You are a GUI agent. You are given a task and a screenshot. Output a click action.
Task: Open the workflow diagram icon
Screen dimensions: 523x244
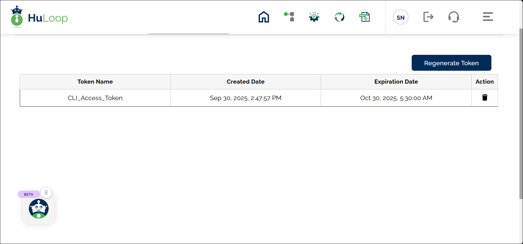point(289,17)
